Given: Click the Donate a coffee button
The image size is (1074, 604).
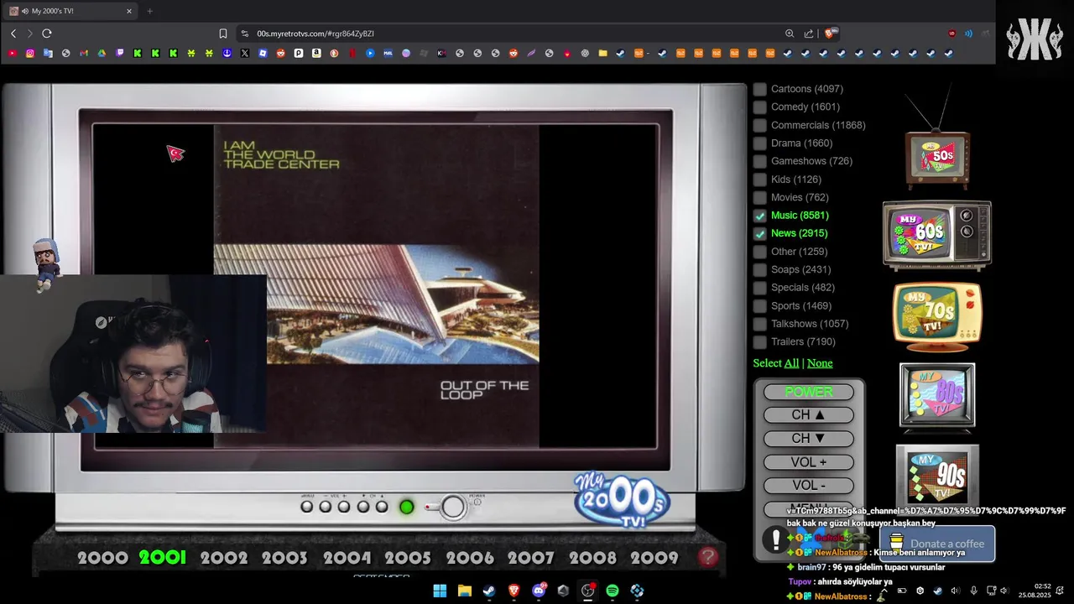Looking at the screenshot, I should pos(937,544).
